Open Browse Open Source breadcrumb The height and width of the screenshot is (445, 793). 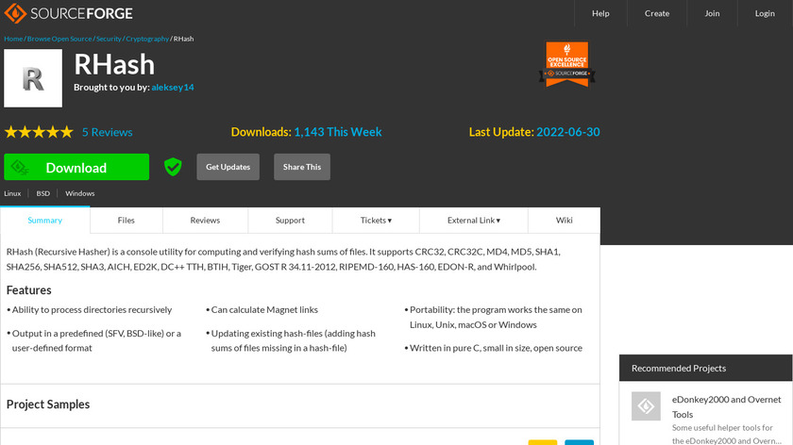click(59, 39)
